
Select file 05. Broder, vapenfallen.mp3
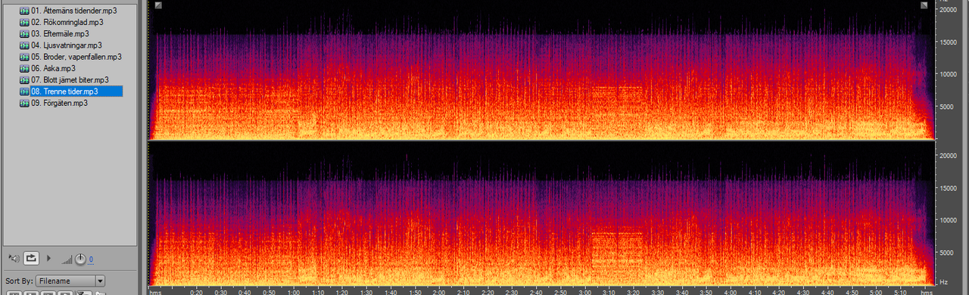click(76, 57)
